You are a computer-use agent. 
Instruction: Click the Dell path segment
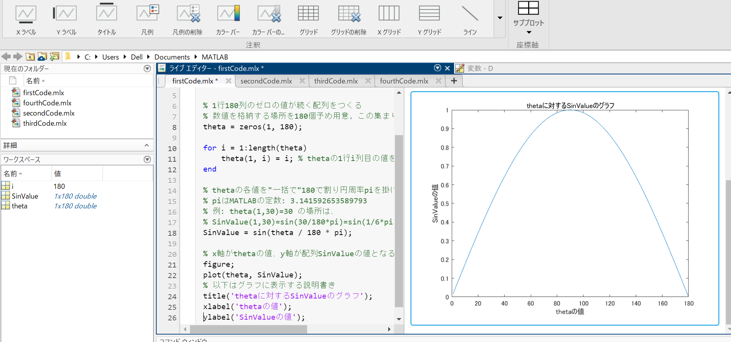click(x=137, y=57)
